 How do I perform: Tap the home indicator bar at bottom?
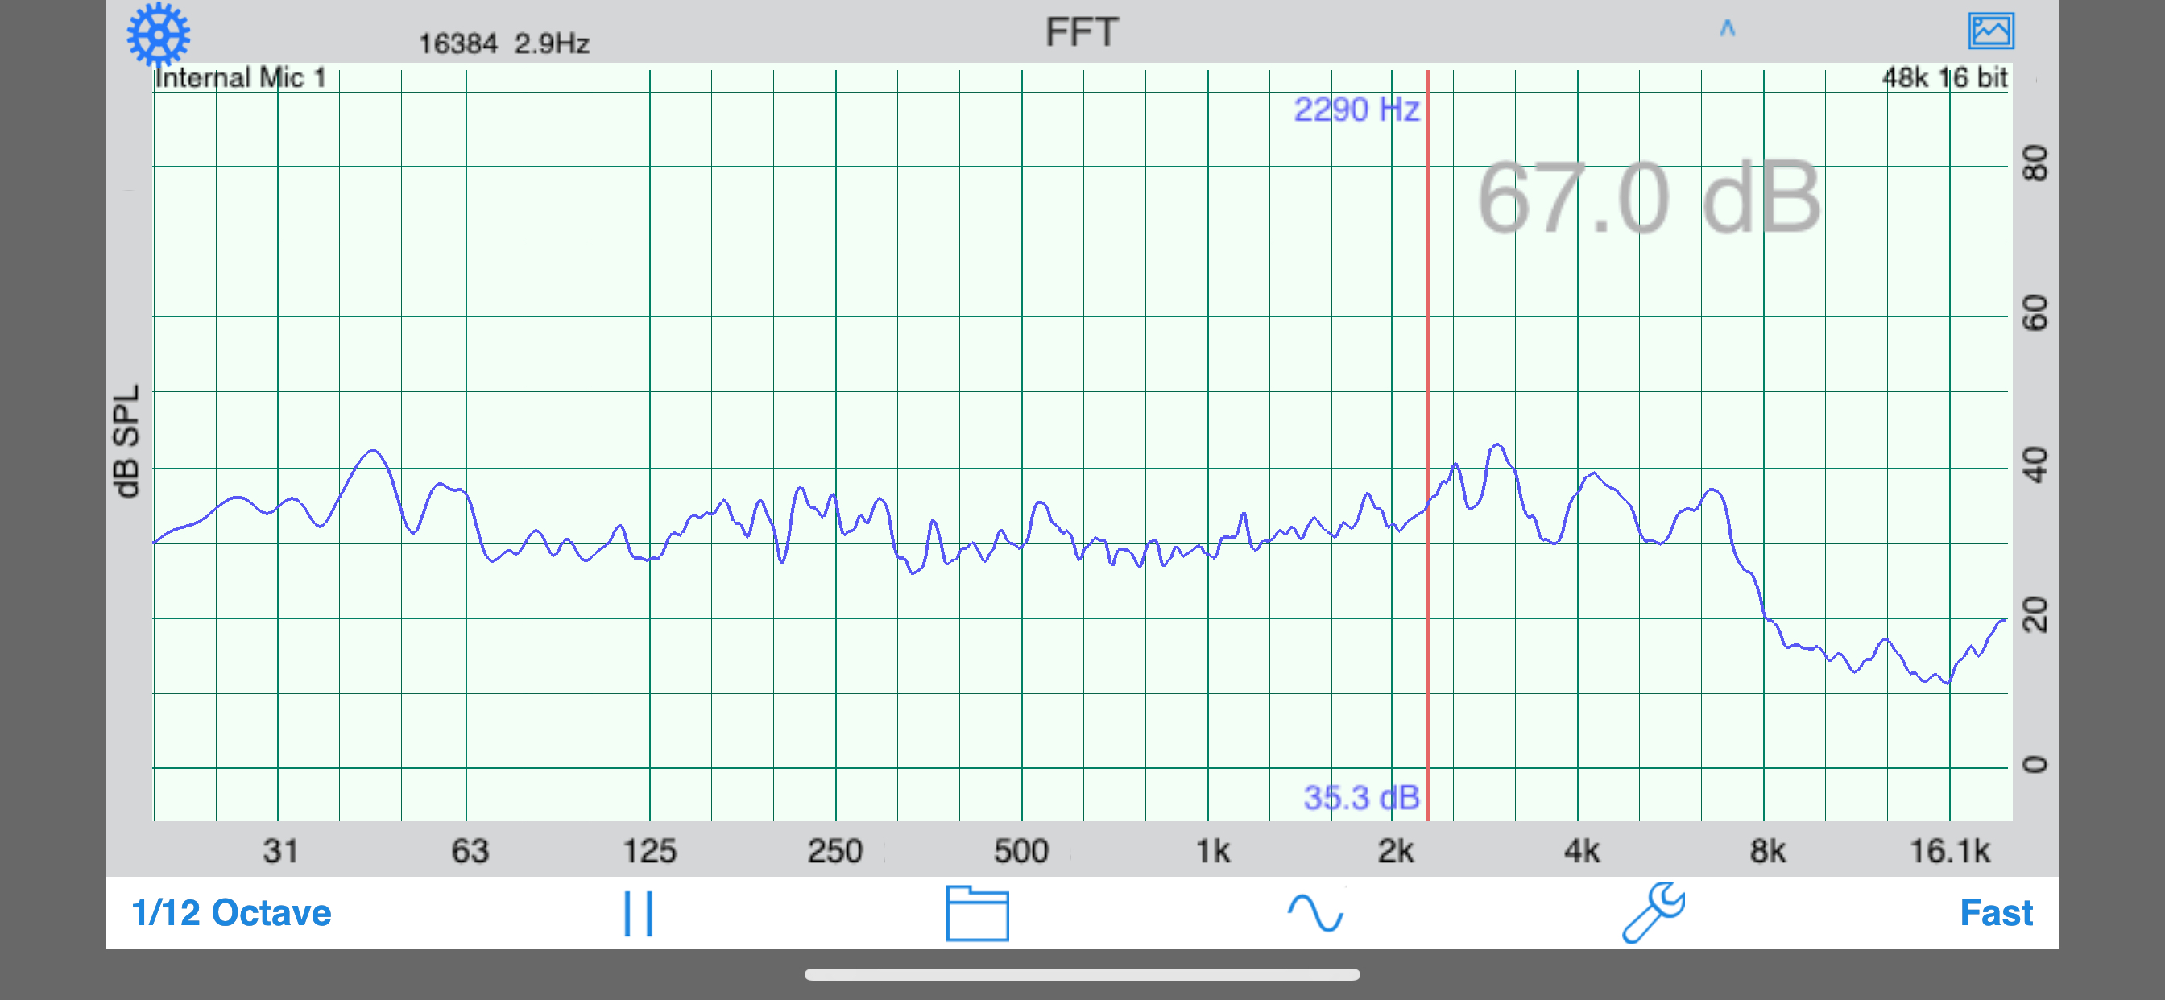point(1082,975)
